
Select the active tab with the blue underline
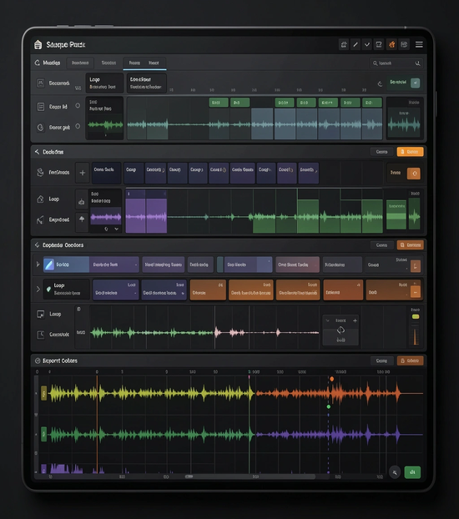pyautogui.click(x=144, y=63)
